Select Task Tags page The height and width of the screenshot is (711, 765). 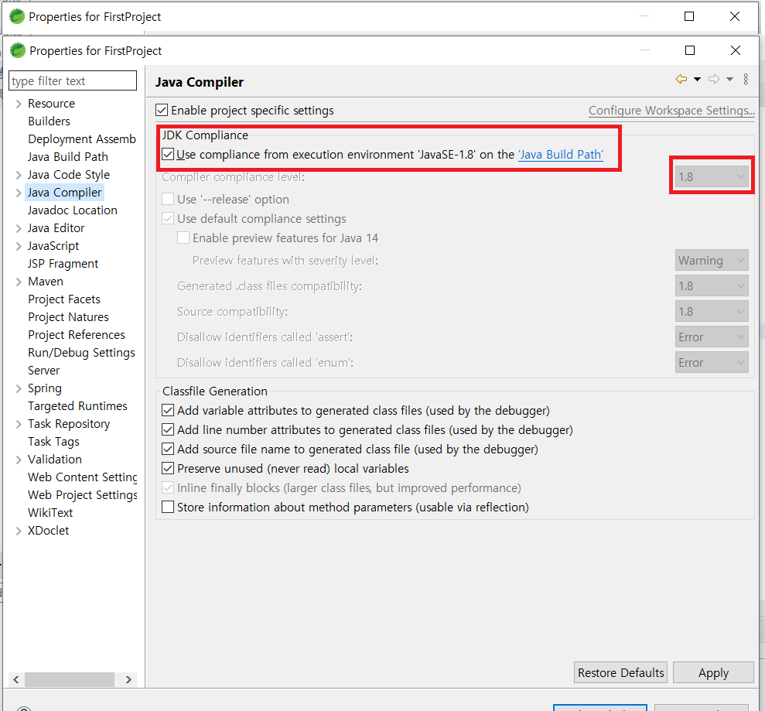[x=53, y=442]
